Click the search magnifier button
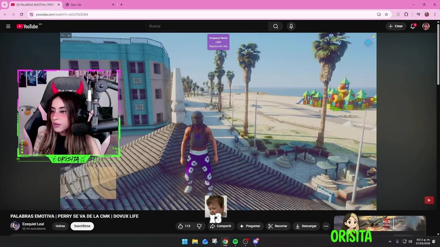Image resolution: width=440 pixels, height=247 pixels. tap(276, 26)
